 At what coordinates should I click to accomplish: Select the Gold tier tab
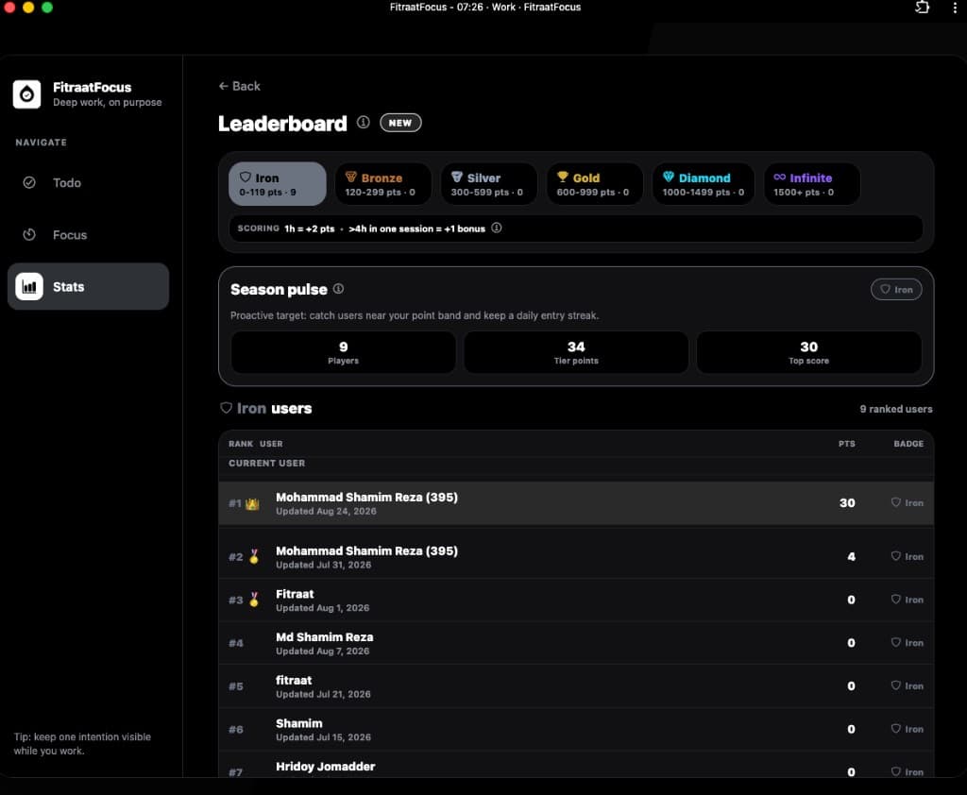[595, 184]
